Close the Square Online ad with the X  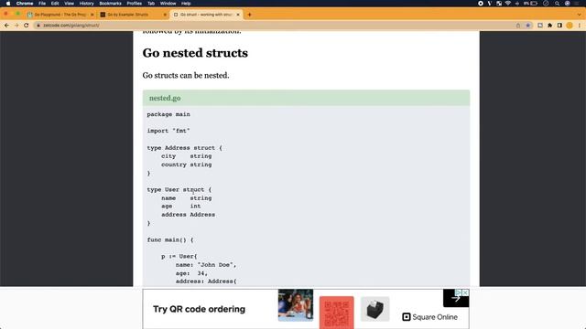tap(465, 292)
